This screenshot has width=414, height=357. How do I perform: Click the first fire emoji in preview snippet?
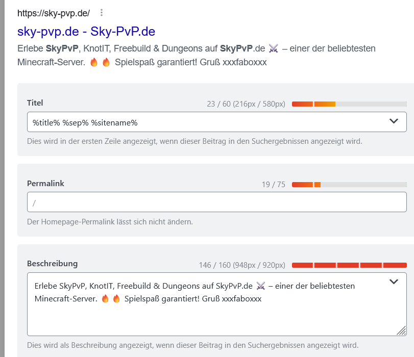point(94,63)
